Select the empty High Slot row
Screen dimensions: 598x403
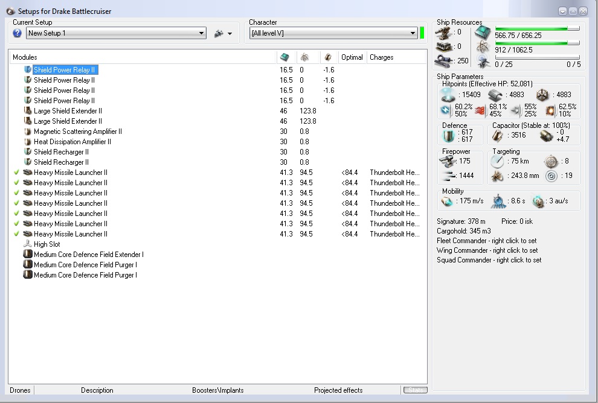point(47,244)
